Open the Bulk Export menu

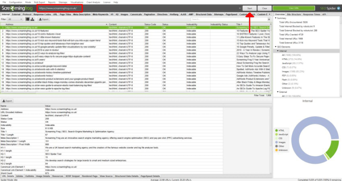[x=40, y=2]
